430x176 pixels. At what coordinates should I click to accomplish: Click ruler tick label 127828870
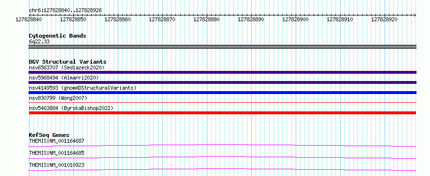pos(162,19)
